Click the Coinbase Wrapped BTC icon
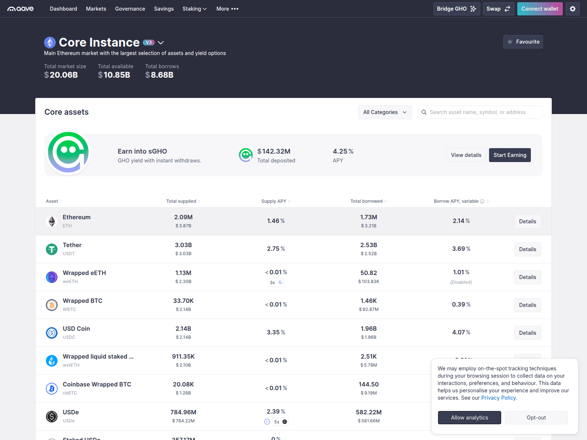Screen dimensions: 587x440 coord(52,389)
